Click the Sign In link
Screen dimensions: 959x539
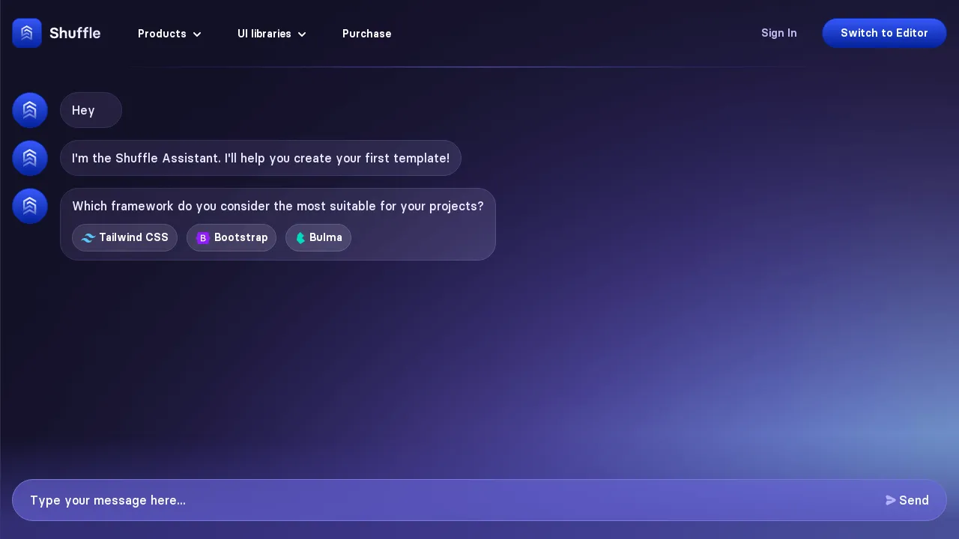tap(779, 33)
